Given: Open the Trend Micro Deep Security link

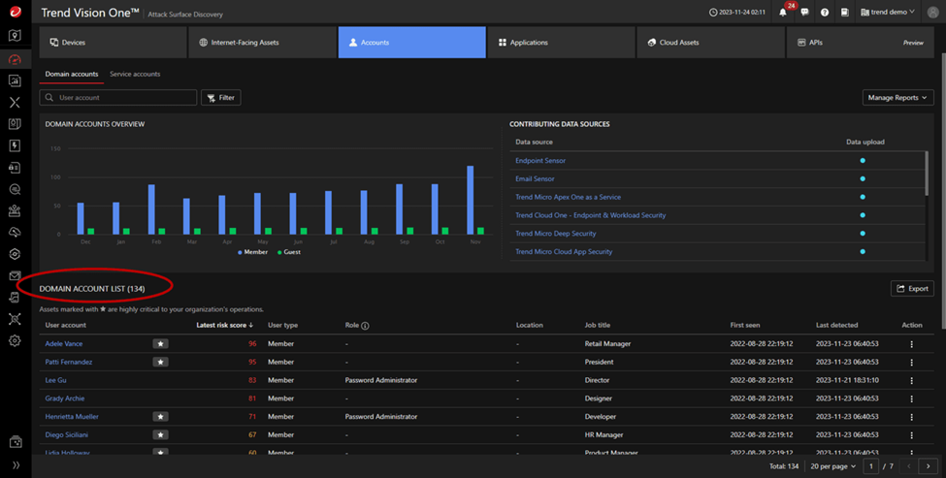Looking at the screenshot, I should pos(555,234).
